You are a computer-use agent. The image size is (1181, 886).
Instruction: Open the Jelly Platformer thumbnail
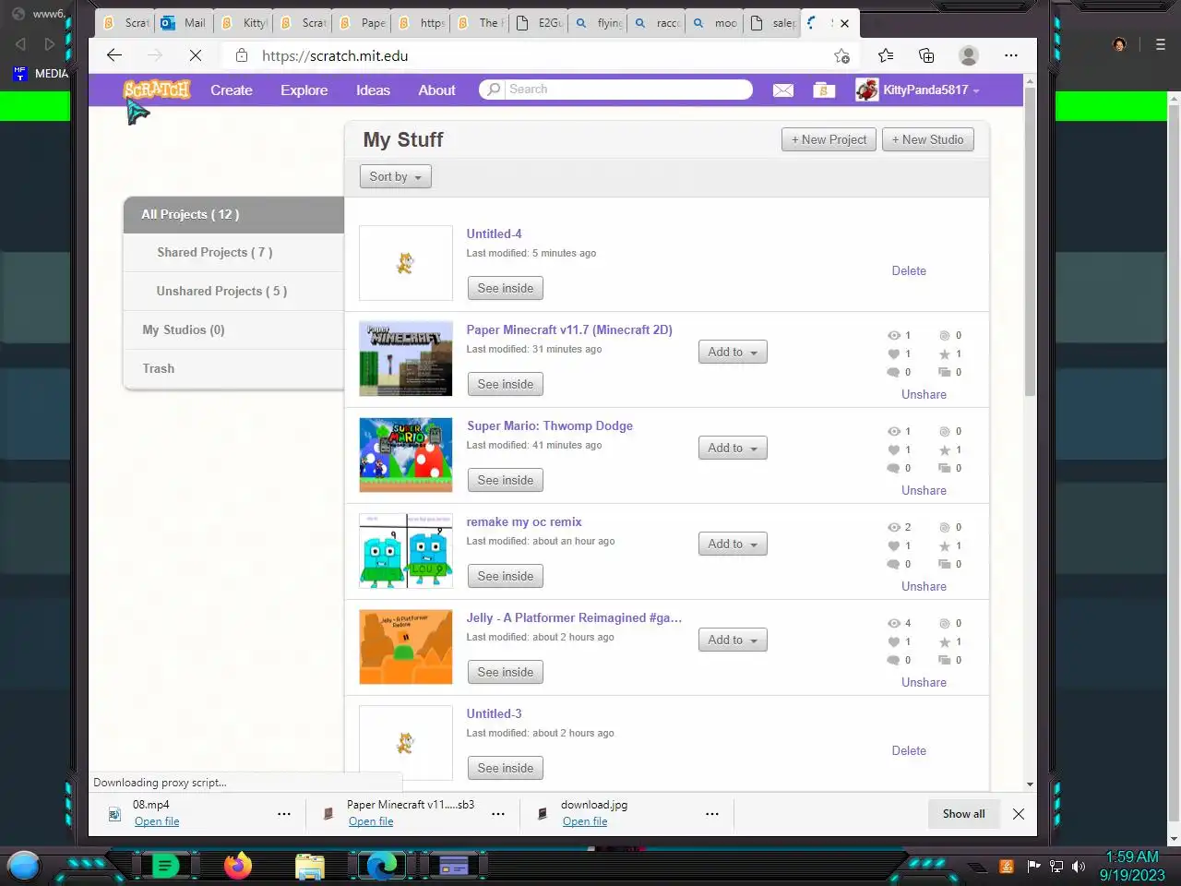(x=406, y=647)
